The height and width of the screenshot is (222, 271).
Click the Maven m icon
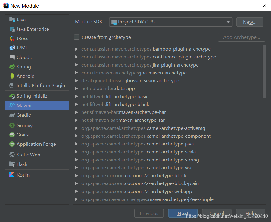(12, 105)
